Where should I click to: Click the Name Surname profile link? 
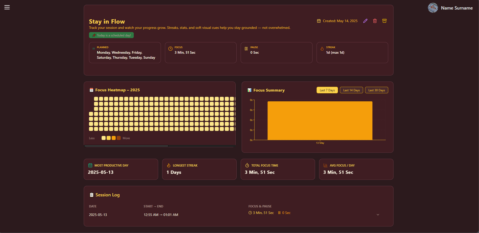[x=457, y=8]
